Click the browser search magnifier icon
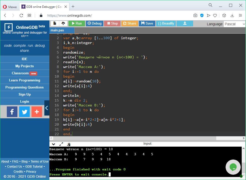The height and width of the screenshot is (180, 246). (210, 5)
